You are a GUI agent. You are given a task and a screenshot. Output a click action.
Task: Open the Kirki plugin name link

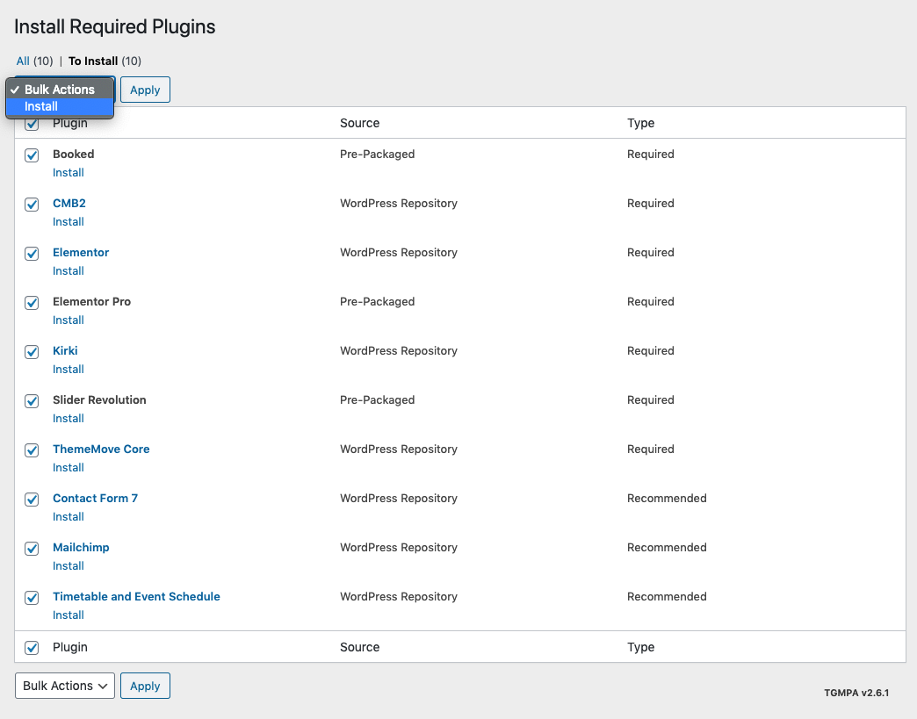pyautogui.click(x=65, y=350)
